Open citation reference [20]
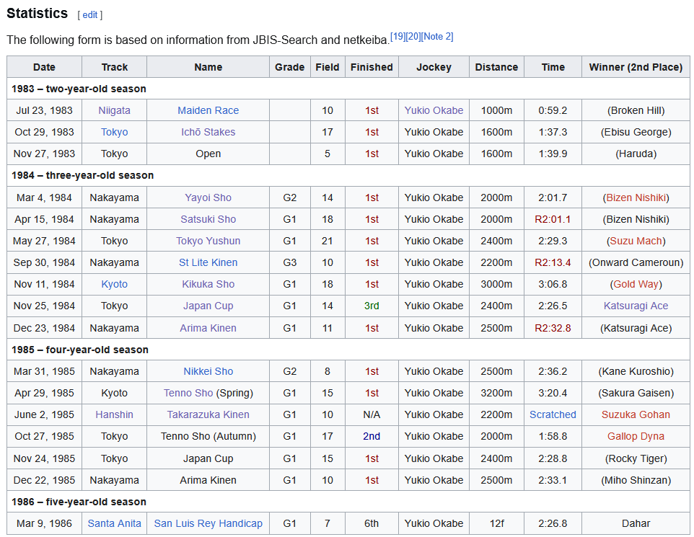Screen dimensions: 694x537 point(413,36)
